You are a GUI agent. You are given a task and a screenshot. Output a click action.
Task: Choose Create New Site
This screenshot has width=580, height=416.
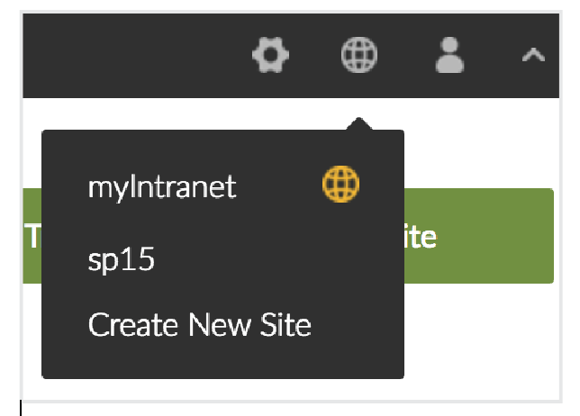[199, 324]
